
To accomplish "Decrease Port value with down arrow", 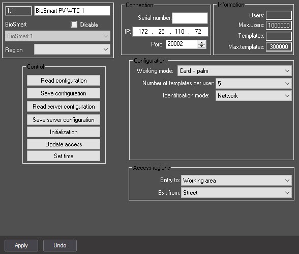I will point(201,46).
